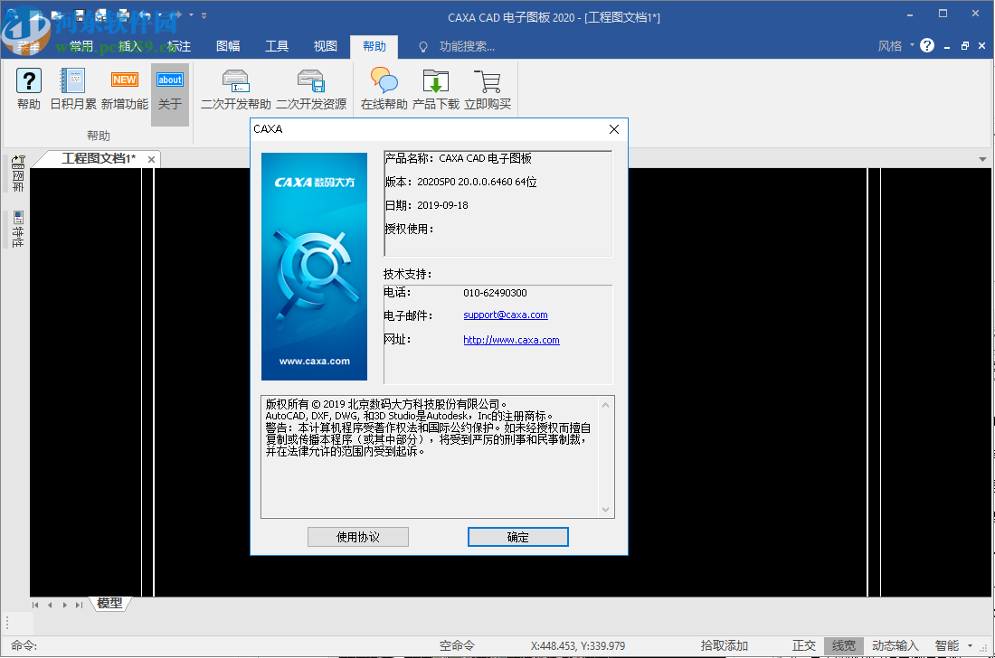Switch to the 插入 ribbon tab
Image resolution: width=995 pixels, height=658 pixels.
(130, 45)
